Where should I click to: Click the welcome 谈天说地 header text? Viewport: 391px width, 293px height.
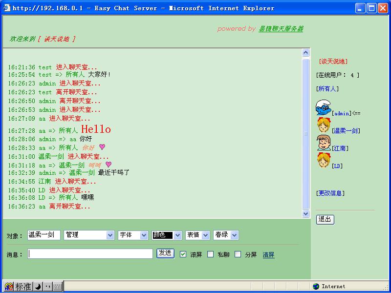pos(56,39)
